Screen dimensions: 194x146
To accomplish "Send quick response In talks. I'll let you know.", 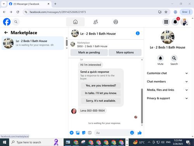I will (101, 93).
